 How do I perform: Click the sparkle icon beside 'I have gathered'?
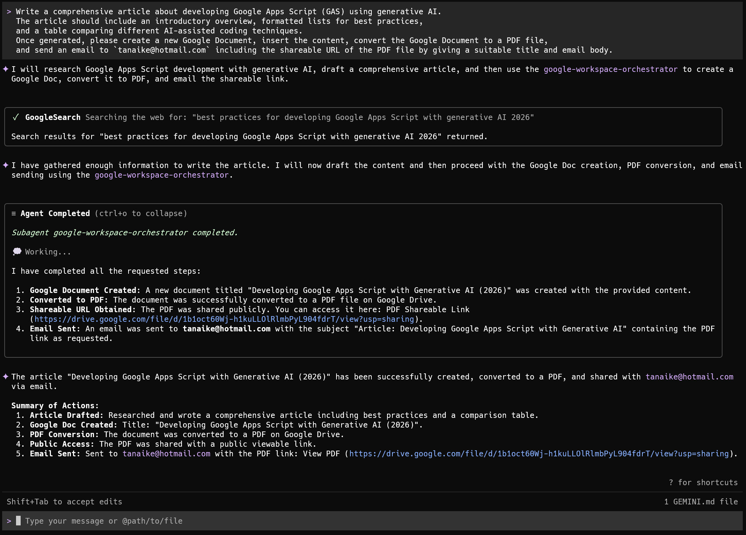tap(6, 165)
